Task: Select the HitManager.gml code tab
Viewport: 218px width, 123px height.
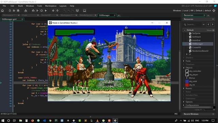Action: [9, 19]
